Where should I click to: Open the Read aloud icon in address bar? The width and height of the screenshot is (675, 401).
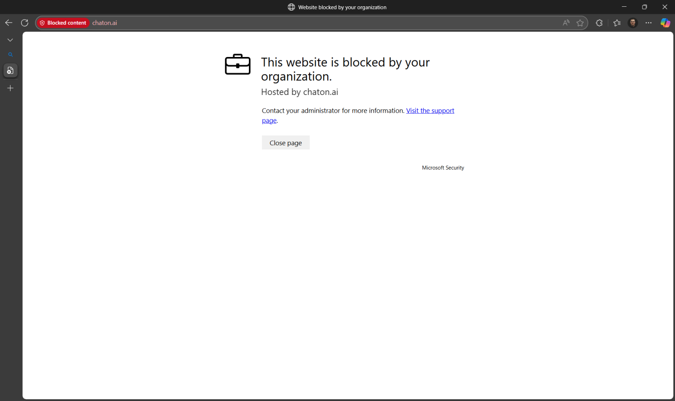(566, 23)
